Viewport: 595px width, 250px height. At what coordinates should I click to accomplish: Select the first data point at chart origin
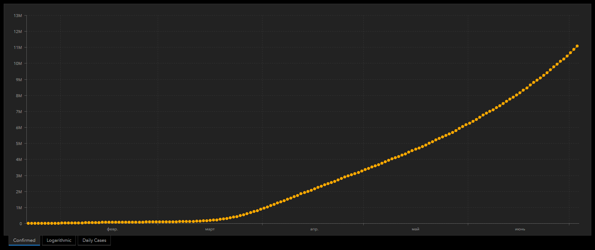point(28,223)
